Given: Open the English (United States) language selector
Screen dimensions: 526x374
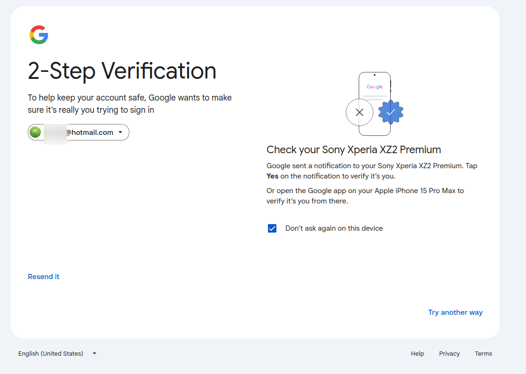Looking at the screenshot, I should point(51,353).
